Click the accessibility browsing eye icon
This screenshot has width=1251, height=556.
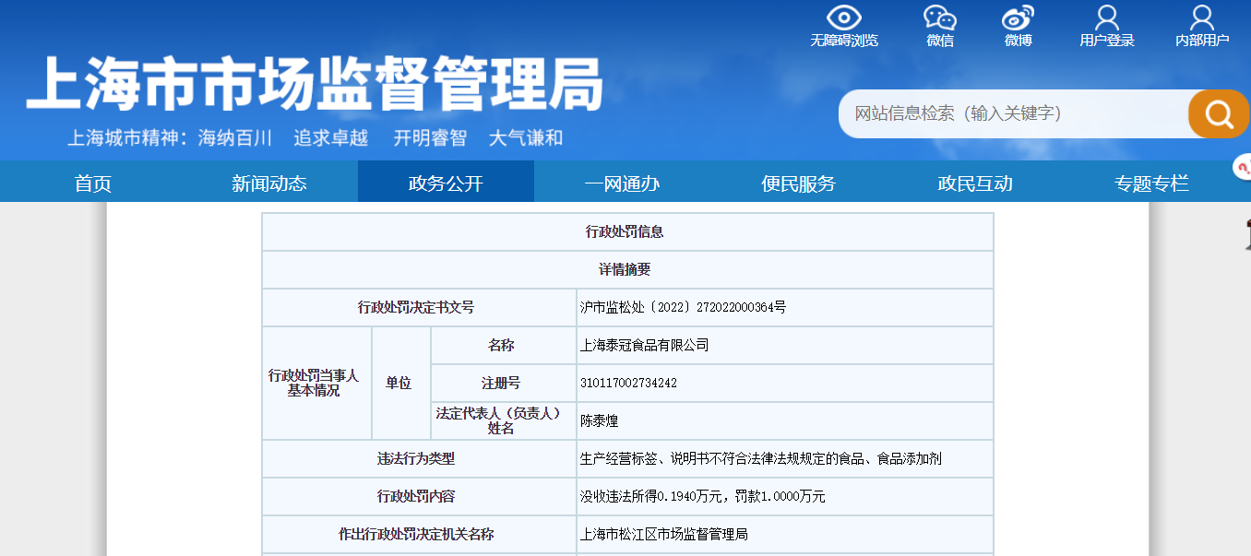[843, 18]
